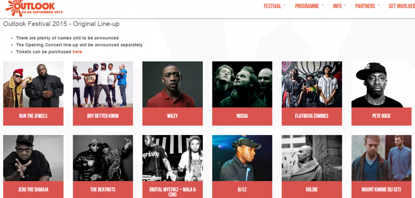The image size is (415, 198).
Task: Expand the Festival menu chevron
Action: click(x=285, y=5)
